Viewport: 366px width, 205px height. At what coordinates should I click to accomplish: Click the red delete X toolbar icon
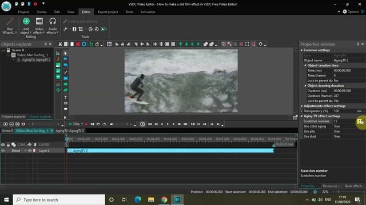point(78,44)
